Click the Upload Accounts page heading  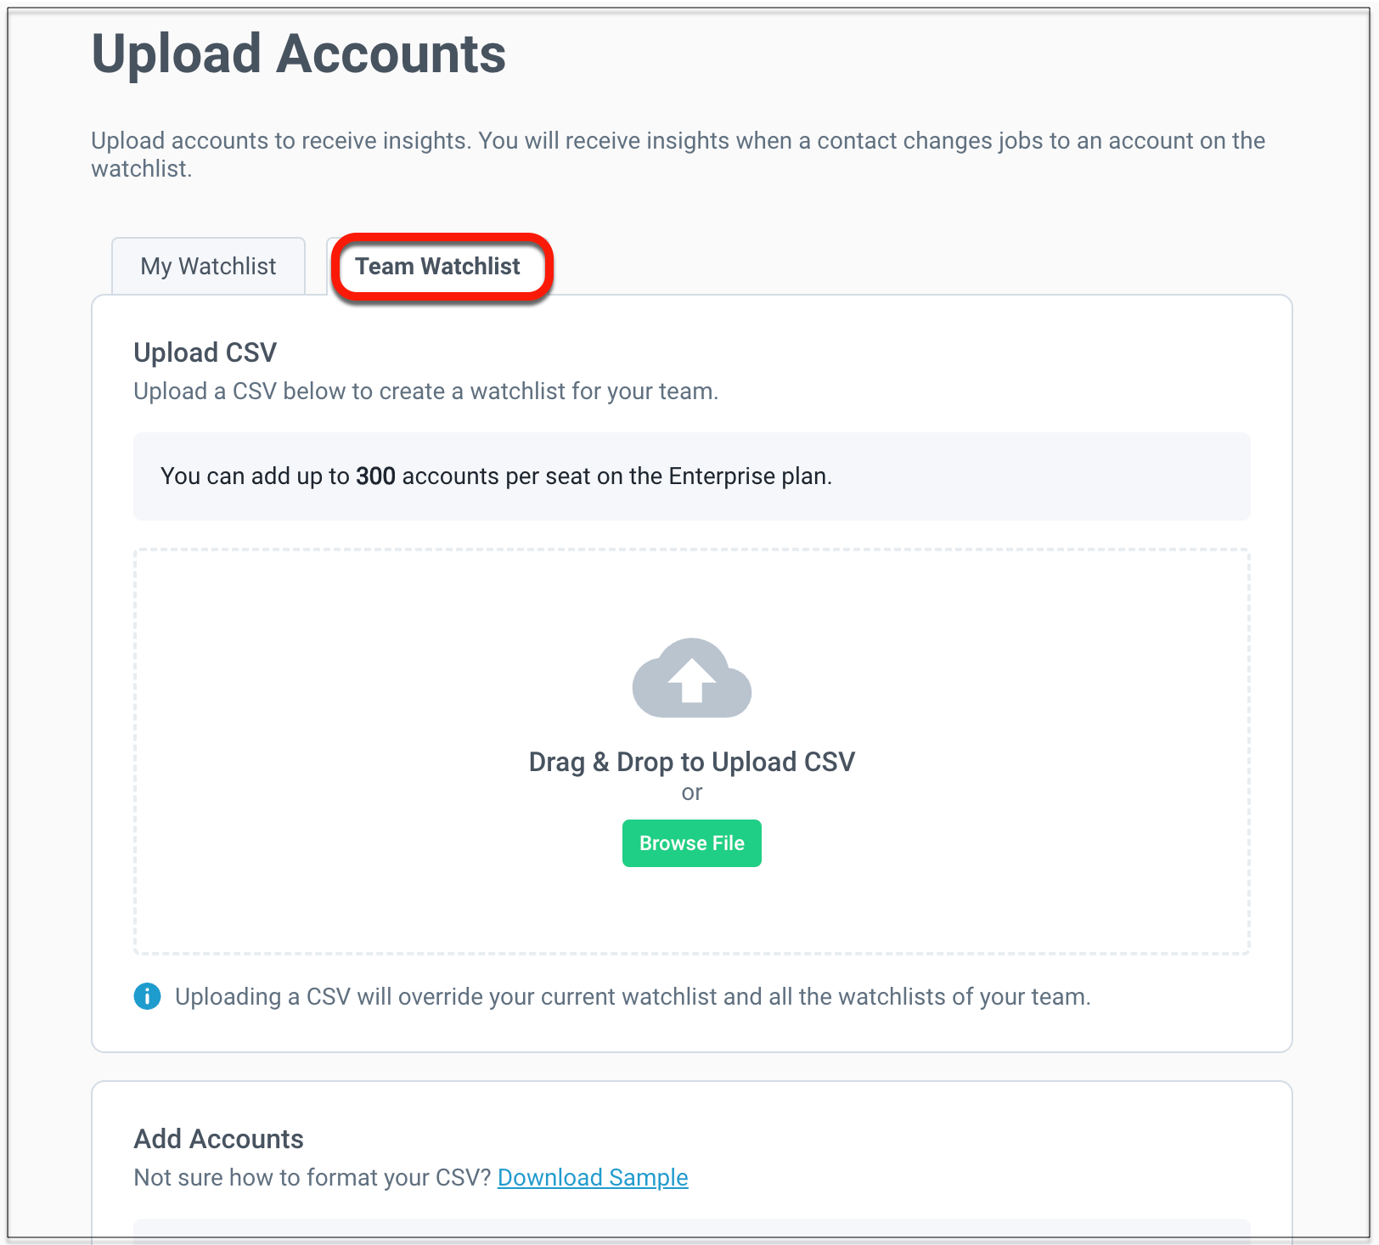[299, 54]
